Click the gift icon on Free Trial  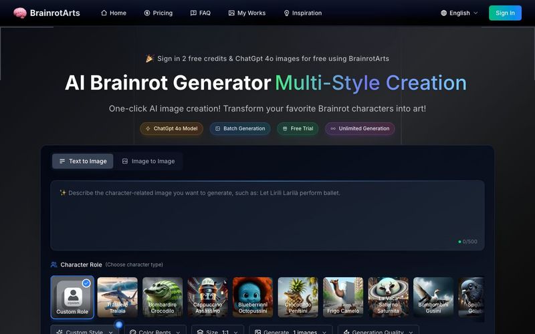tap(285, 128)
